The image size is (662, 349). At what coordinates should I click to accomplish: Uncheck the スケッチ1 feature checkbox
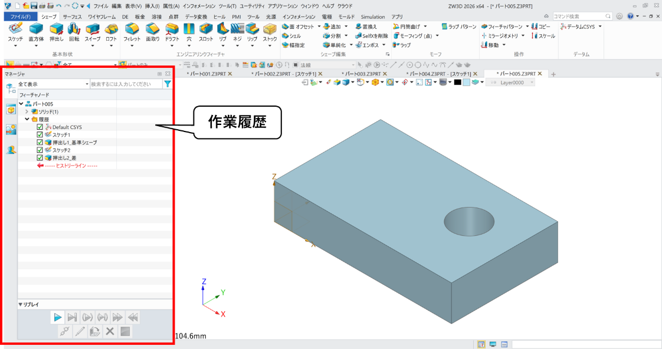39,134
